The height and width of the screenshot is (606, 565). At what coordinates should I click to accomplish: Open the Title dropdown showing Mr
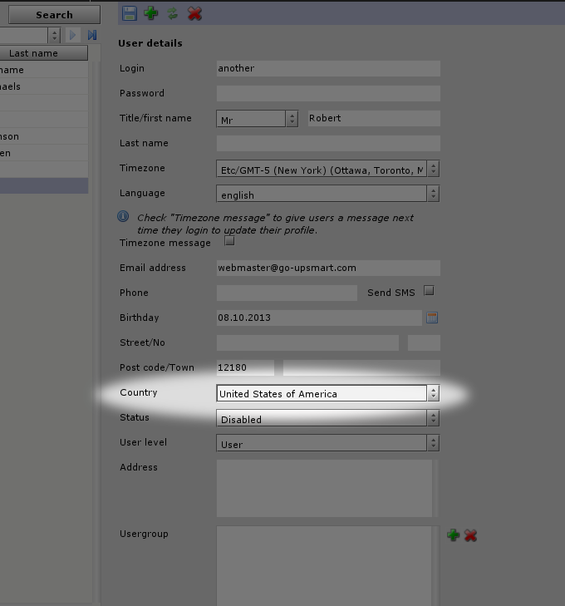point(291,119)
